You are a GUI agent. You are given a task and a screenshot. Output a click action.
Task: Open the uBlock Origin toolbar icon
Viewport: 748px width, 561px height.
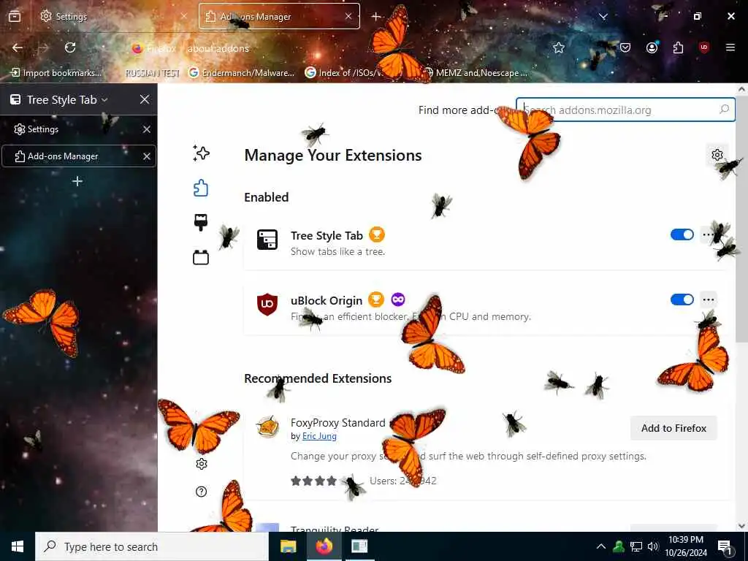pos(704,47)
